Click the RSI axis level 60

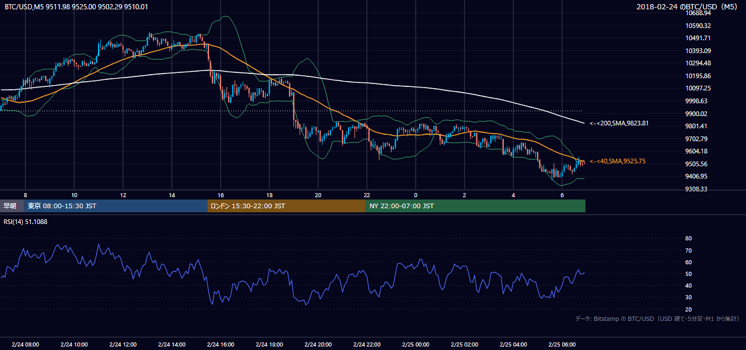tap(689, 262)
